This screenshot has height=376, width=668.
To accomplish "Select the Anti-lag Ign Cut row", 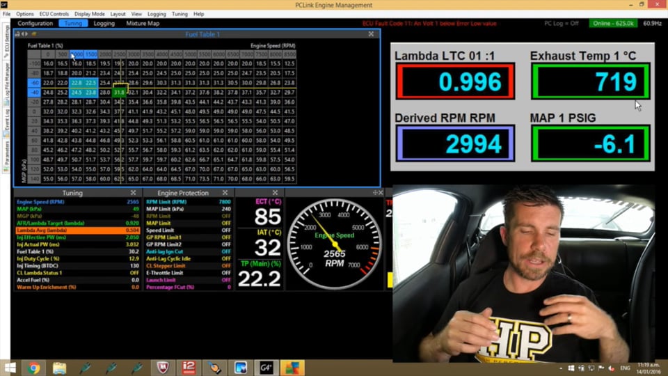I will click(x=188, y=251).
